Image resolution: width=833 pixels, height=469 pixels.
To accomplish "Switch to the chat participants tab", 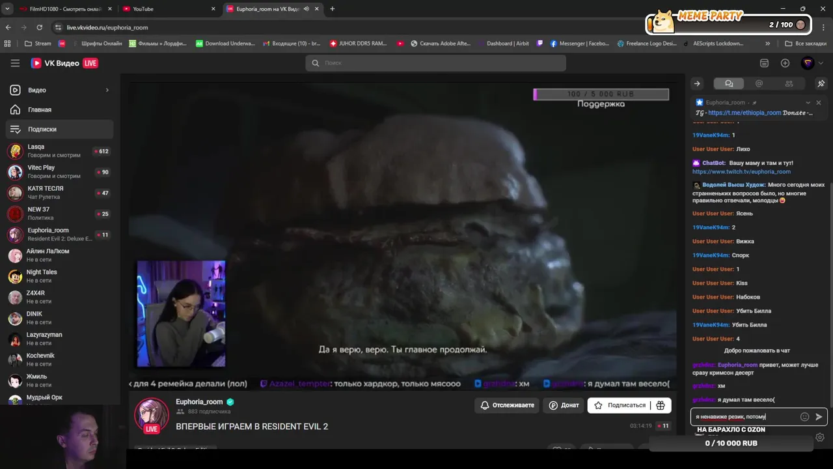I will tap(789, 83).
